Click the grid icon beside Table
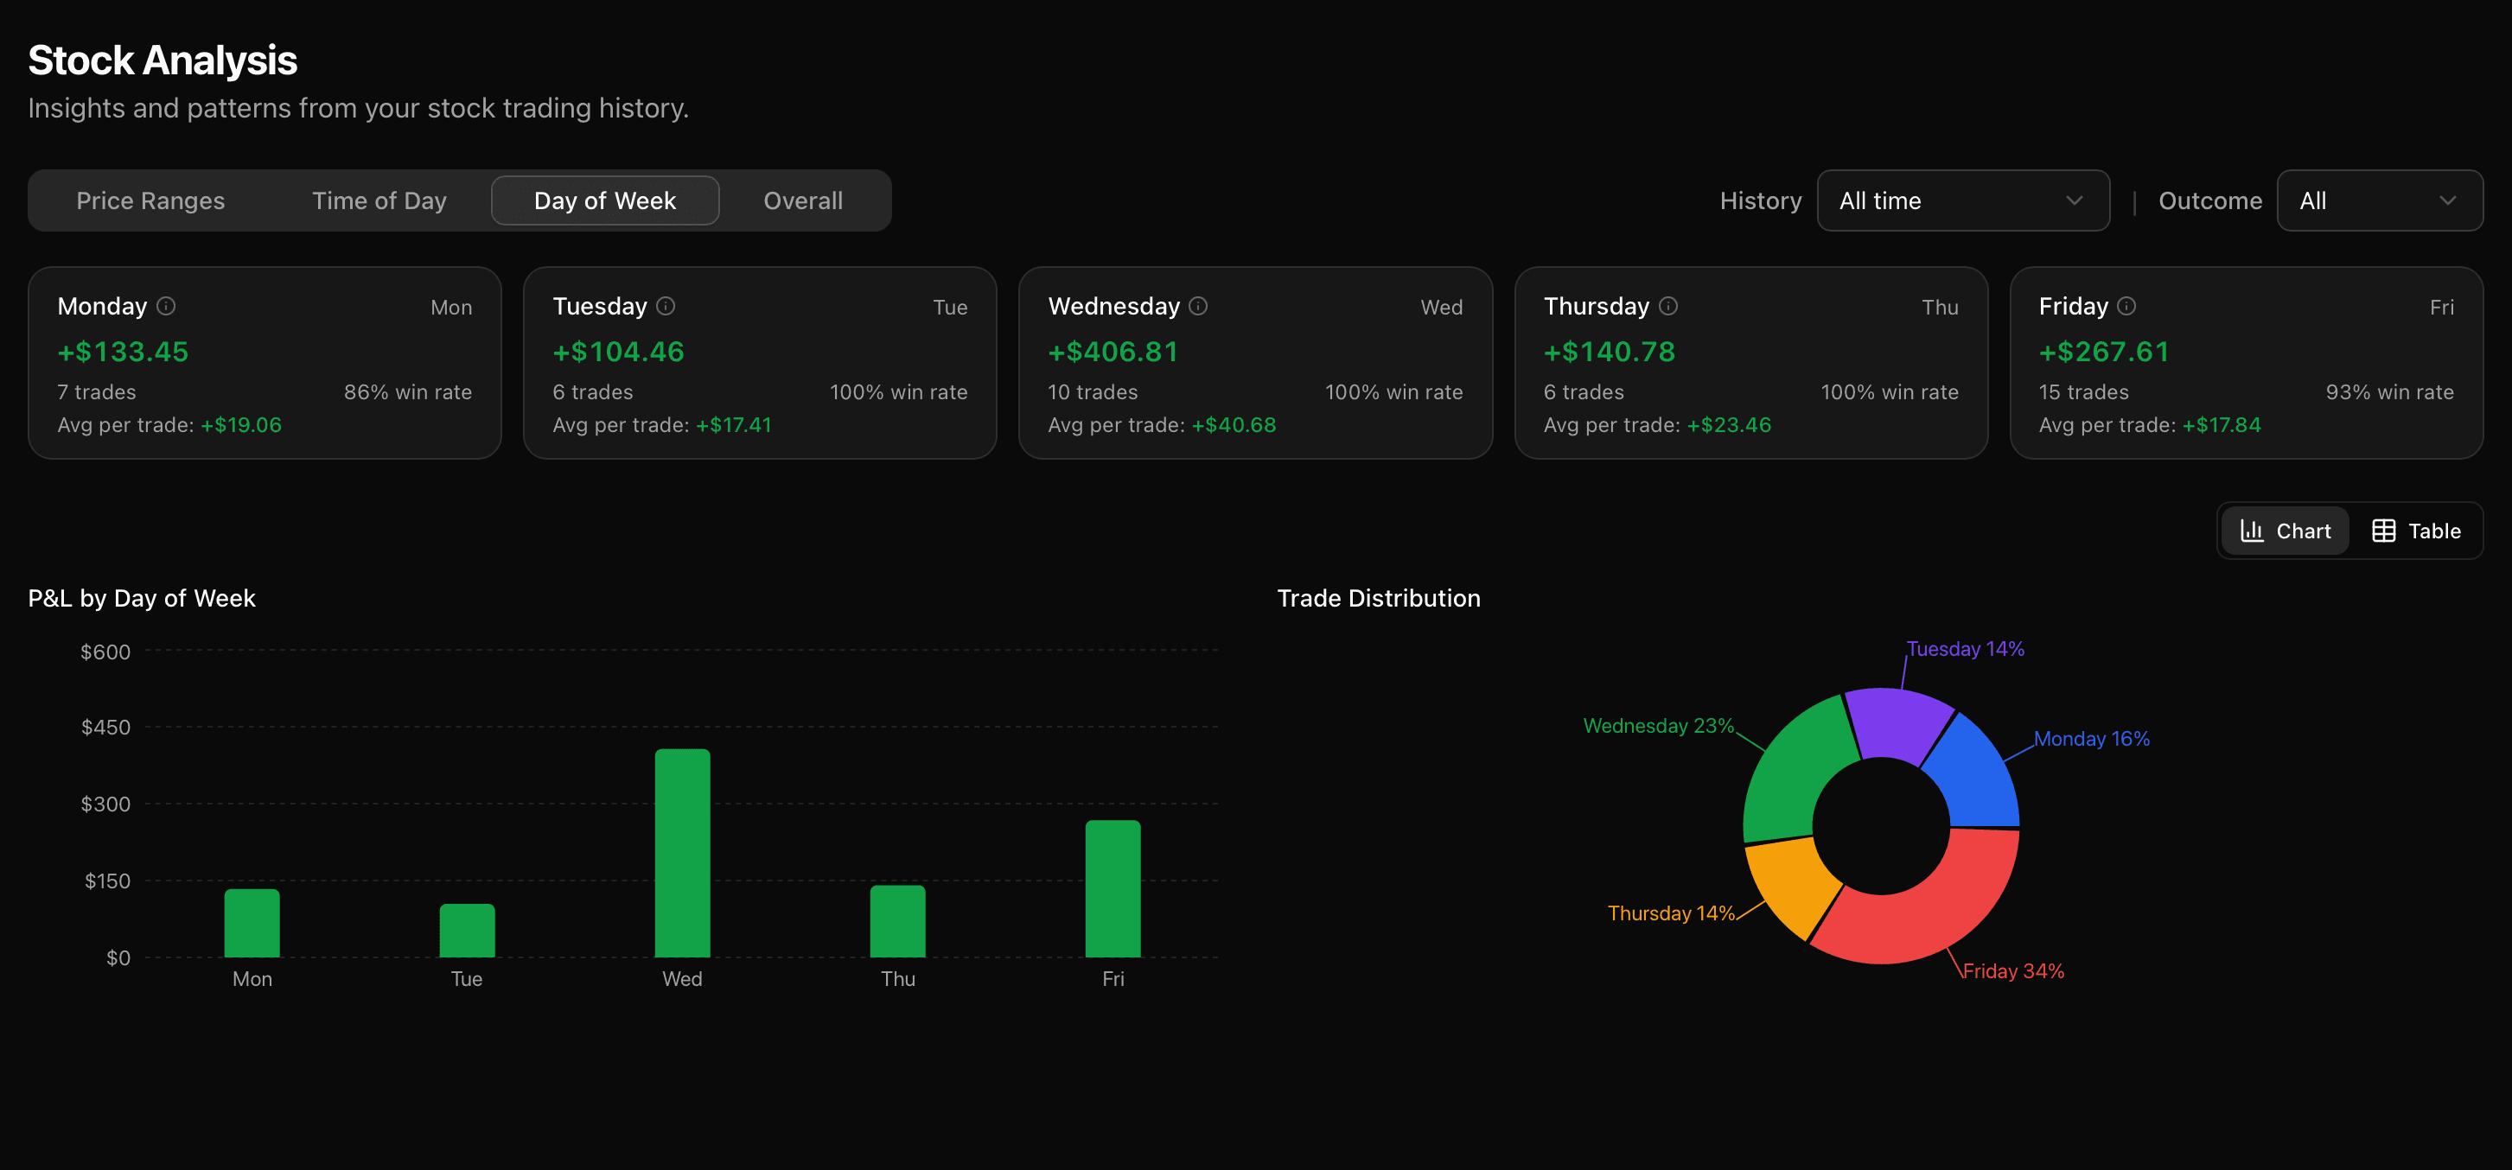Image resolution: width=2512 pixels, height=1170 pixels. click(x=2384, y=531)
